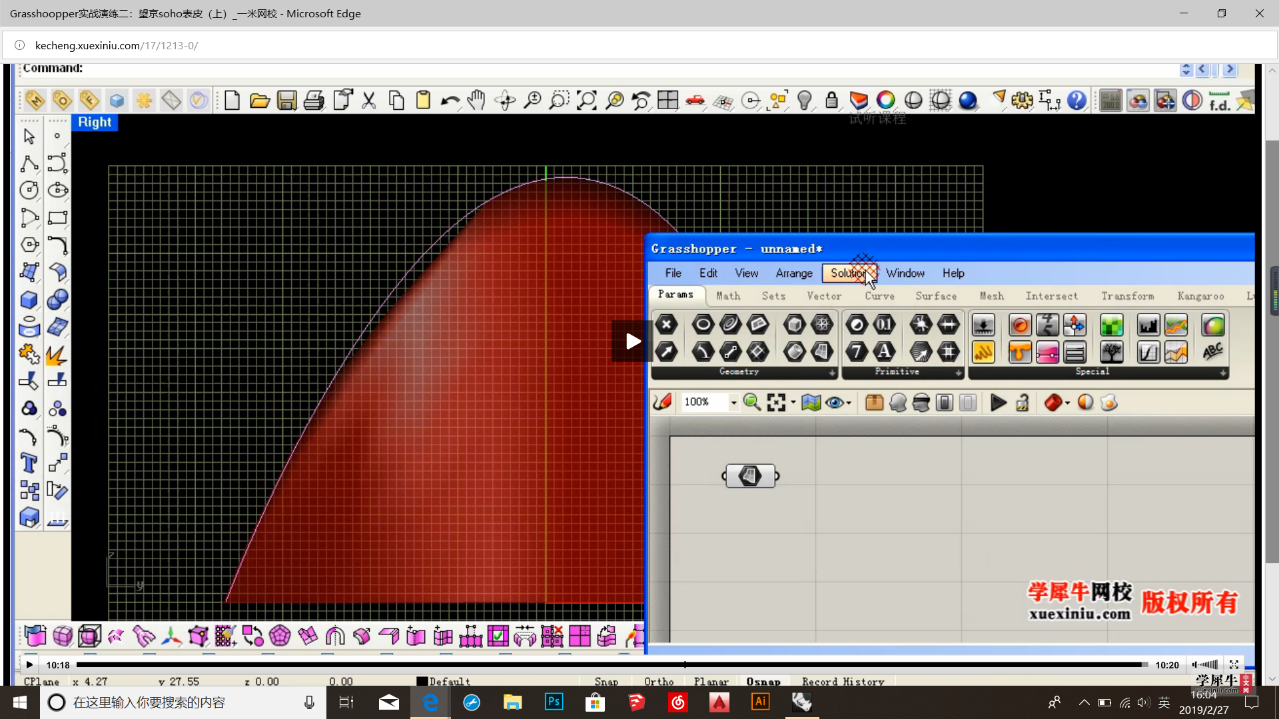Click the Grasshopper lock solver icon
The height and width of the screenshot is (719, 1279).
(x=1023, y=402)
